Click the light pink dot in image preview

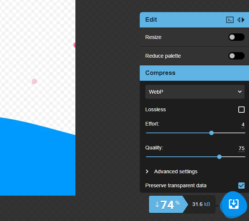click(34, 81)
